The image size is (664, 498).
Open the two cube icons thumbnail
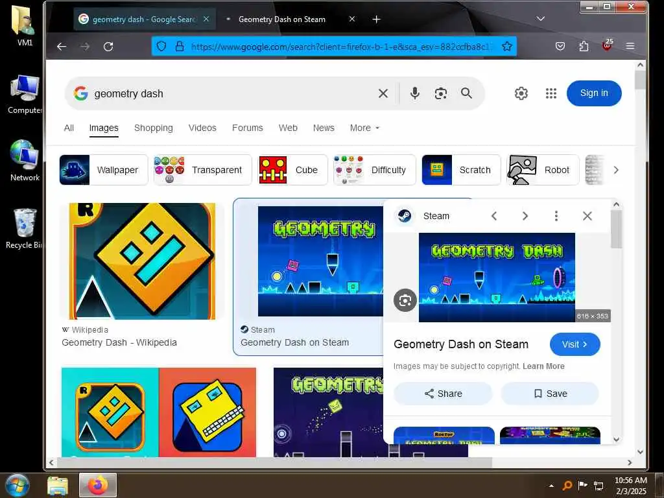159,412
